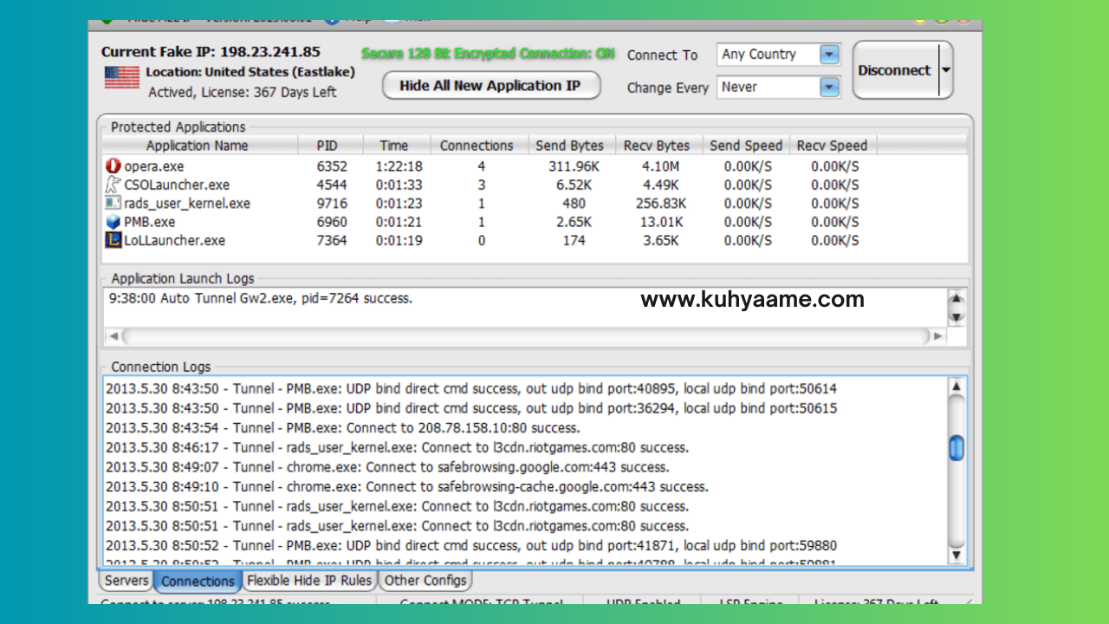Click the blue PMB.exe icon
The width and height of the screenshot is (1109, 624).
pyautogui.click(x=113, y=222)
